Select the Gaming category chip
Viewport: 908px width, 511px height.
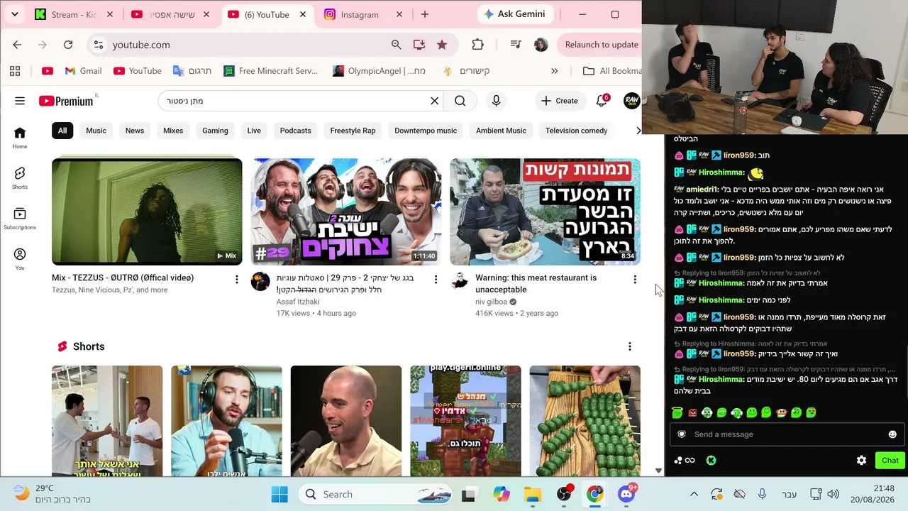point(215,131)
